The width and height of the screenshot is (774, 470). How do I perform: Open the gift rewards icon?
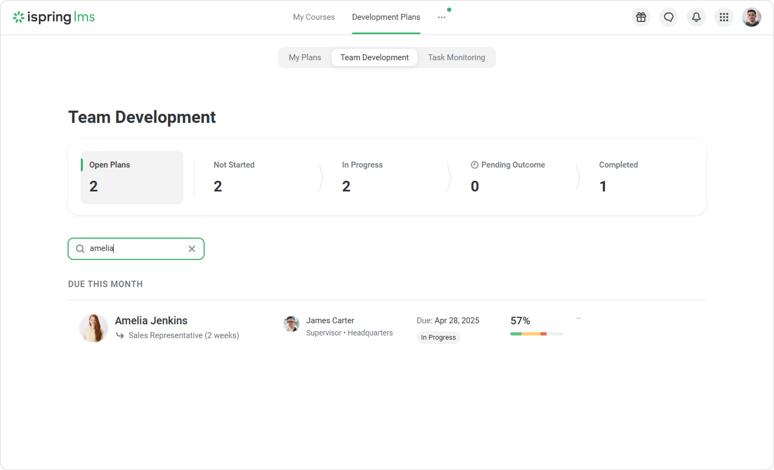tap(641, 17)
